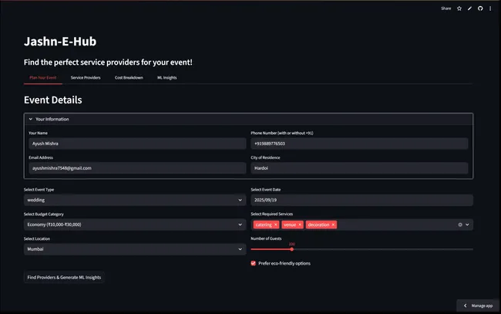The height and width of the screenshot is (314, 501).
Task: Click the star favorite icon
Action: (x=459, y=8)
